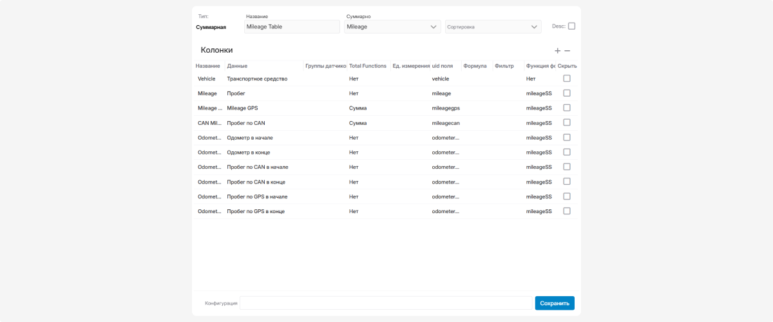
Task: Select the Пробег по CAN в конце cell
Action: [x=256, y=182]
